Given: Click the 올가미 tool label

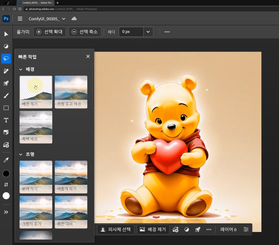Looking at the screenshot, I should click(x=23, y=32).
